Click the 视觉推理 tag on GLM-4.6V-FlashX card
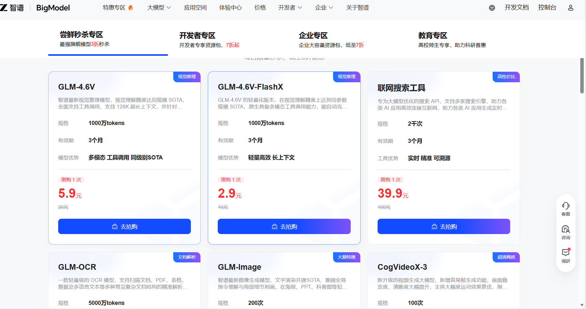 coord(347,77)
